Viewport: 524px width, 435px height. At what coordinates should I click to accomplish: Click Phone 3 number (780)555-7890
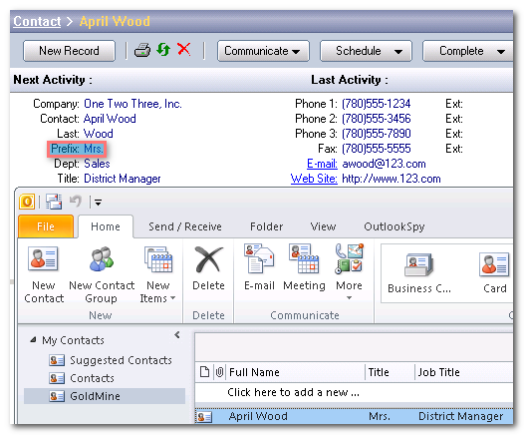376,134
